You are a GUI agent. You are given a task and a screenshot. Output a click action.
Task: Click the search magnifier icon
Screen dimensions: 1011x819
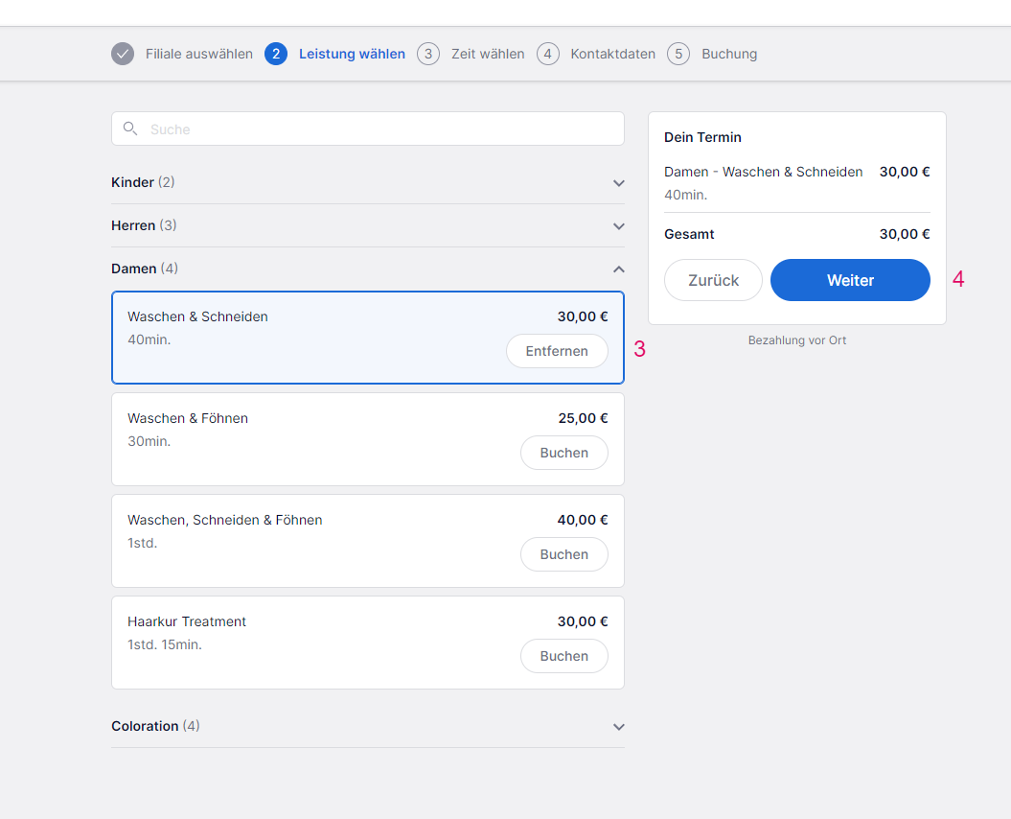point(130,129)
